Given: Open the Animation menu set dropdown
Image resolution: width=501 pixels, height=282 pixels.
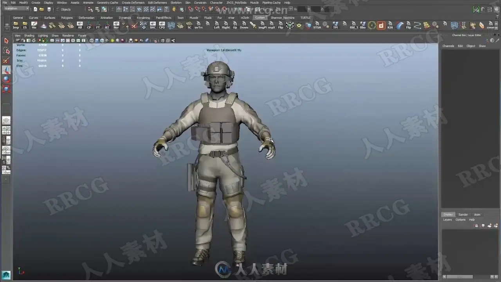Looking at the screenshot, I should pyautogui.click(x=16, y=9).
